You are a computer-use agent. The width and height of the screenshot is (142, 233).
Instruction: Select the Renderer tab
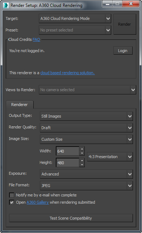[20, 105]
